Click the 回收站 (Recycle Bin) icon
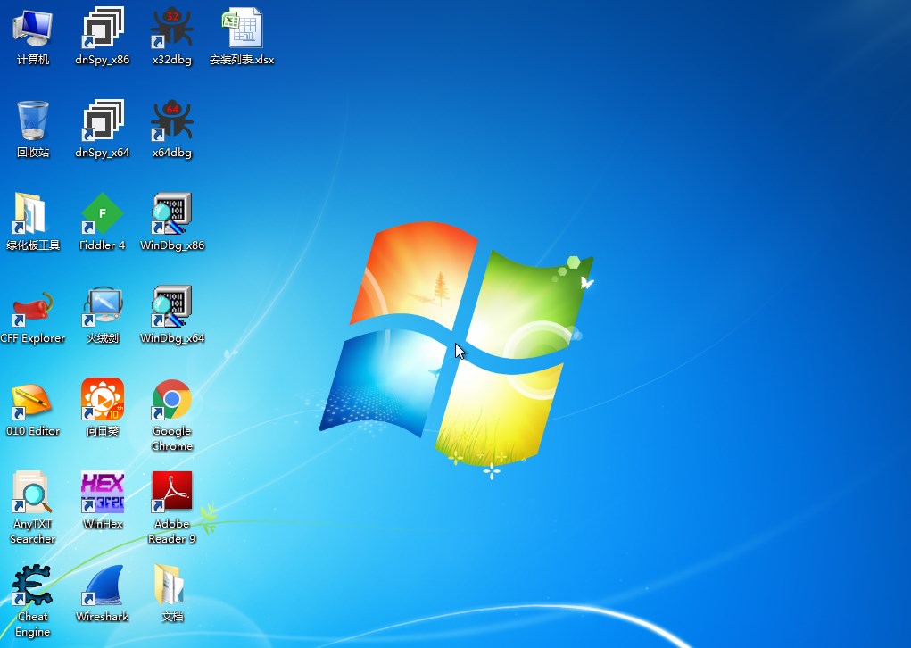 pyautogui.click(x=32, y=121)
